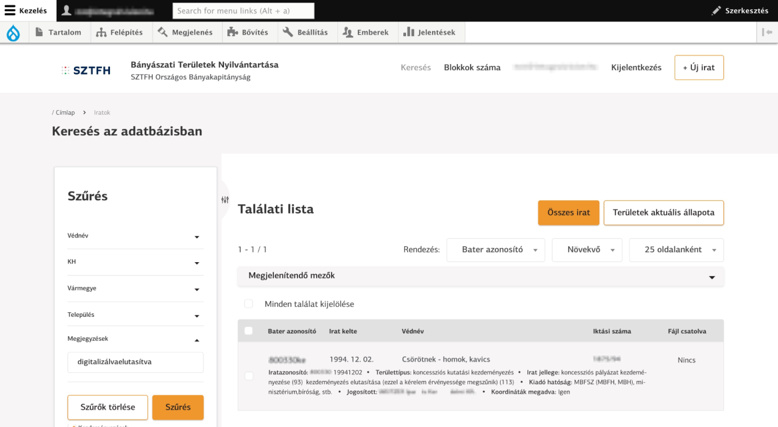Open the Növekvő sort order dropdown
The image size is (778, 427).
587,250
